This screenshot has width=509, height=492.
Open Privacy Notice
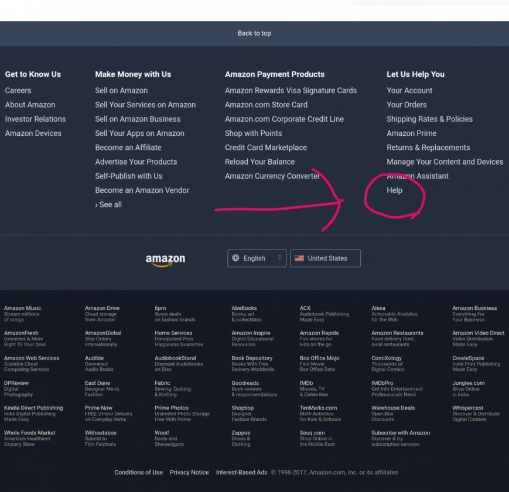coord(189,473)
